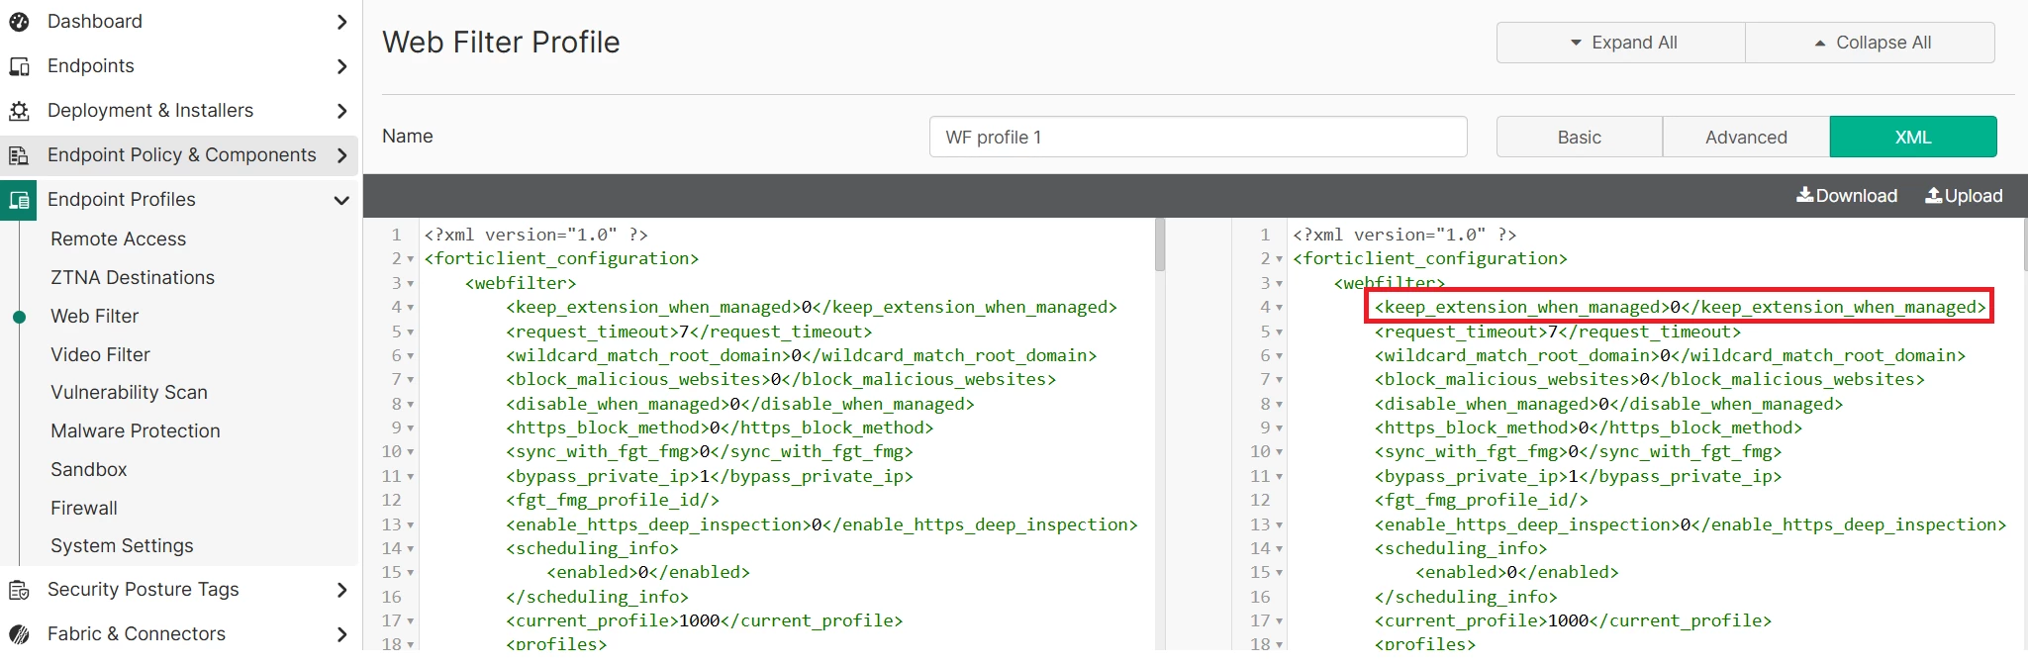The width and height of the screenshot is (2028, 665).
Task: Open Remote Access profiles
Action: tap(118, 239)
